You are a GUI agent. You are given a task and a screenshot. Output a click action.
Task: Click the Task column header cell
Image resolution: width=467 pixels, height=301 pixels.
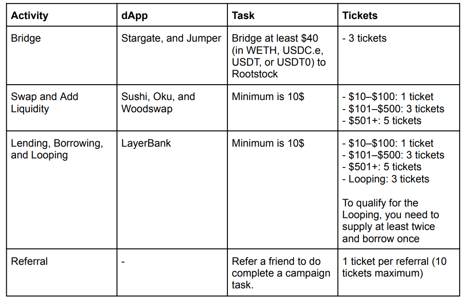(x=283, y=15)
